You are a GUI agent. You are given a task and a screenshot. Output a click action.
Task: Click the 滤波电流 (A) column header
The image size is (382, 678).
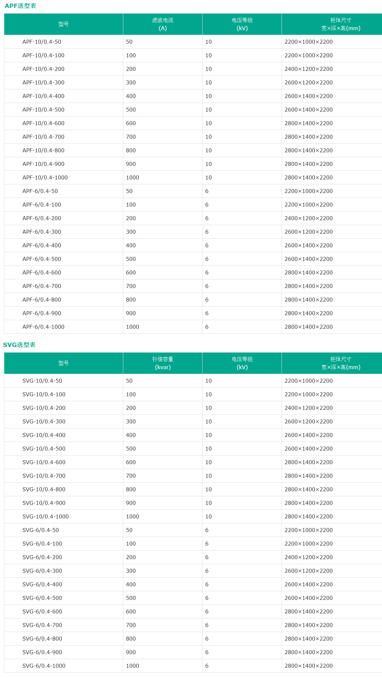click(x=163, y=24)
